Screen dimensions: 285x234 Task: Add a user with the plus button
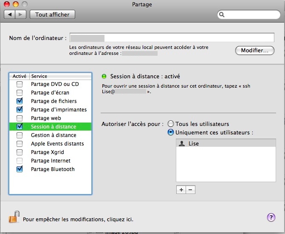pos(181,190)
